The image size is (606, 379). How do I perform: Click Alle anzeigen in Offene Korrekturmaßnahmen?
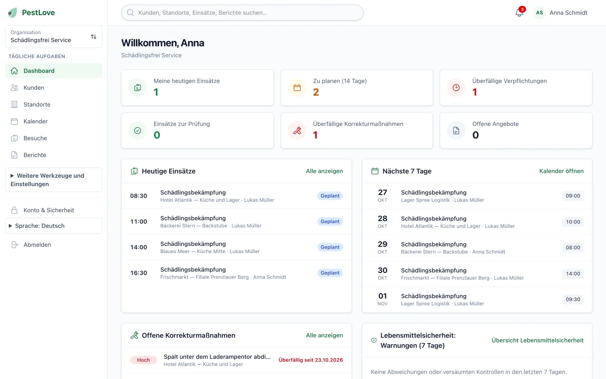(324, 335)
